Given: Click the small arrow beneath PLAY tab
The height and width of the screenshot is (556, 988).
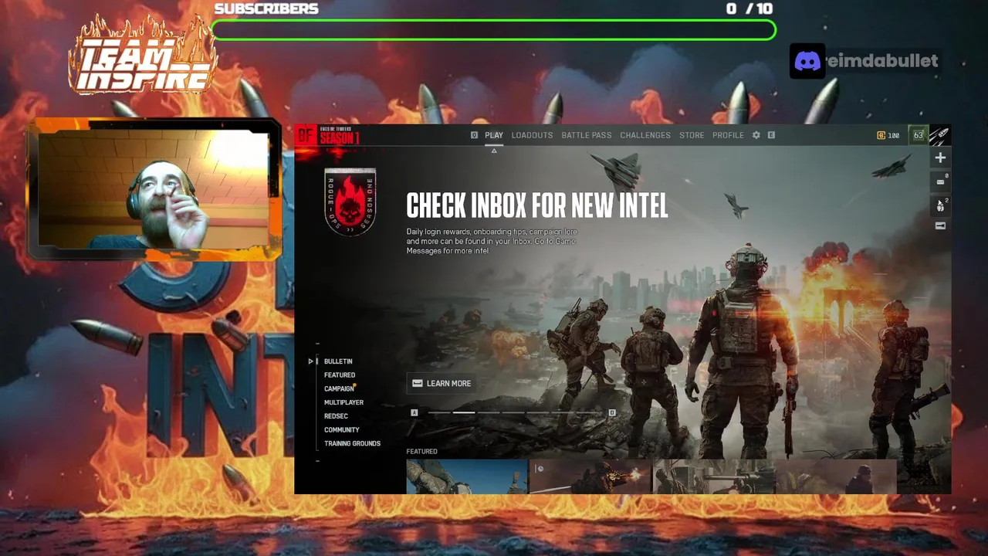Looking at the screenshot, I should click(494, 151).
